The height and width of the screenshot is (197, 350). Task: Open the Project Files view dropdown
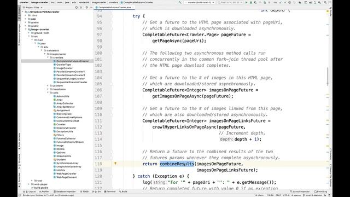33,7
